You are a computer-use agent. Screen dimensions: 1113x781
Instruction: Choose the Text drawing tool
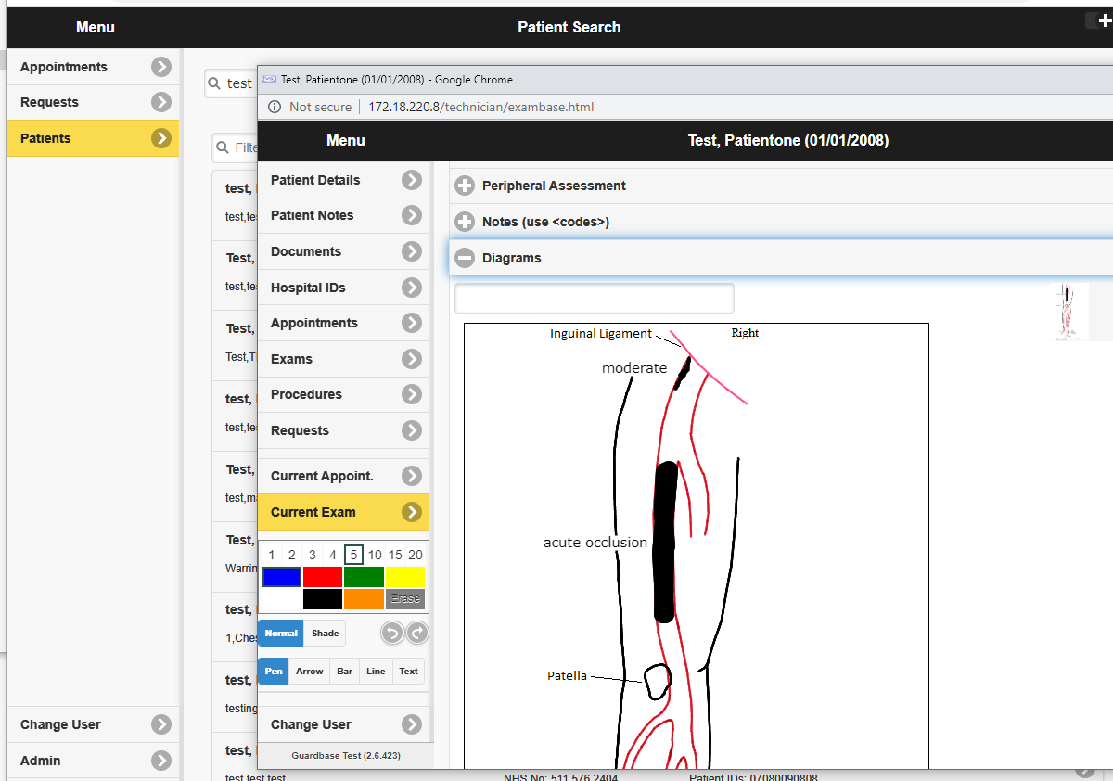[x=408, y=672]
